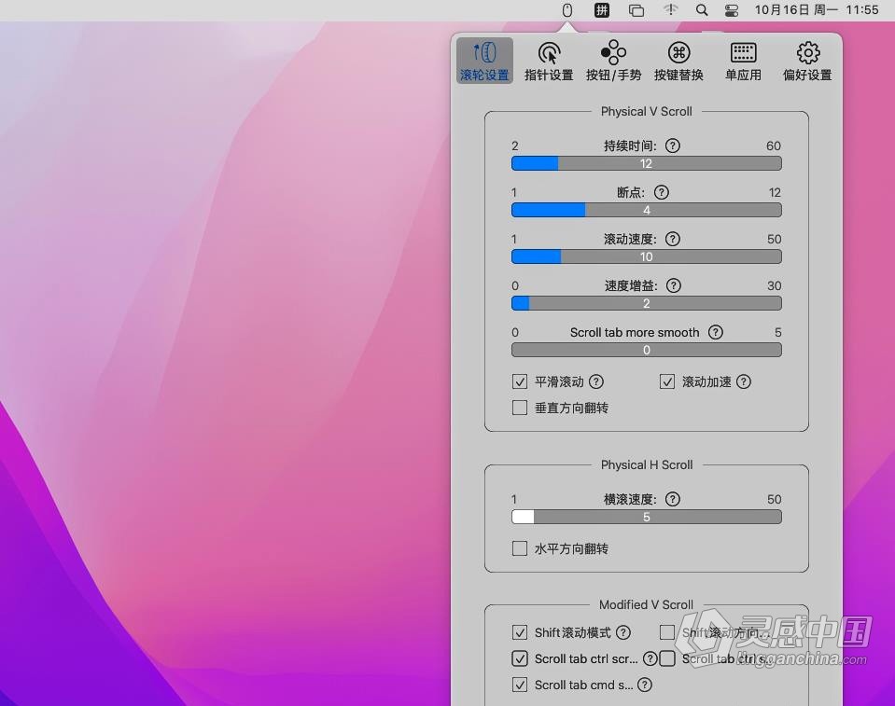
Task: Click the Physical V Scroll section title
Action: (x=646, y=111)
